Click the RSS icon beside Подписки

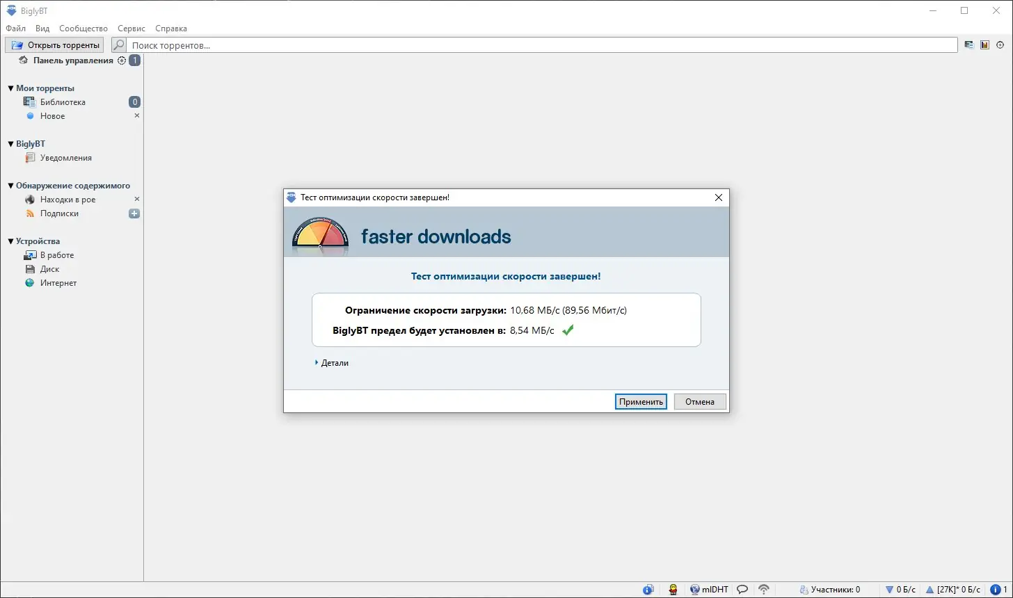pos(30,213)
